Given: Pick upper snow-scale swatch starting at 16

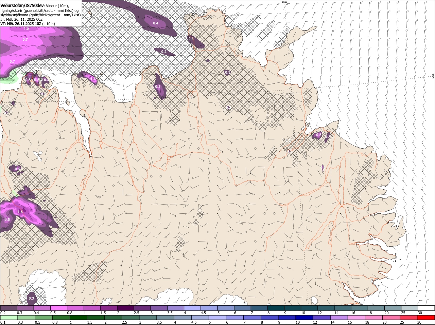Looking at the screenshot, I should click(359, 308).
